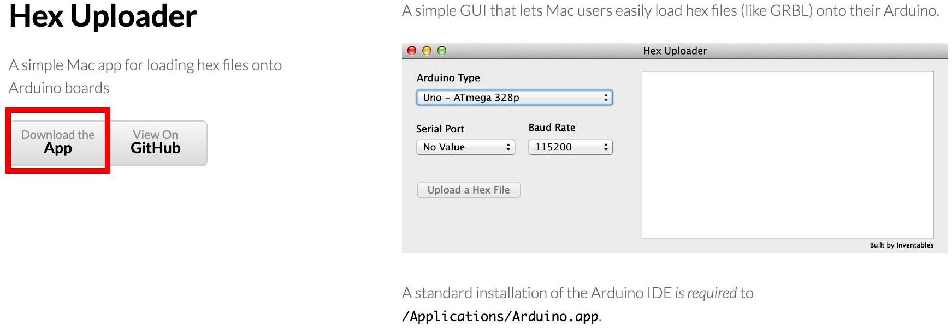Open the Arduino Type dropdown
Screen dimensions: 952x332
pyautogui.click(x=514, y=98)
